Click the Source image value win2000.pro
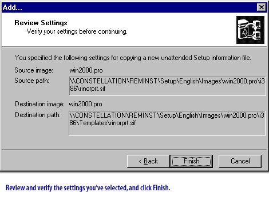 [86, 70]
